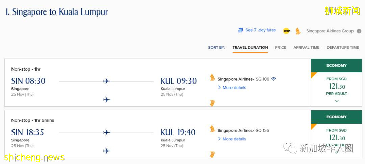
Task: Sort flights by Price
Action: pyautogui.click(x=281, y=48)
